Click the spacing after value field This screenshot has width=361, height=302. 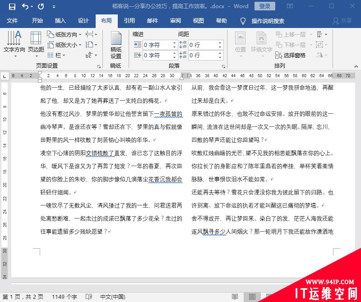click(203, 55)
